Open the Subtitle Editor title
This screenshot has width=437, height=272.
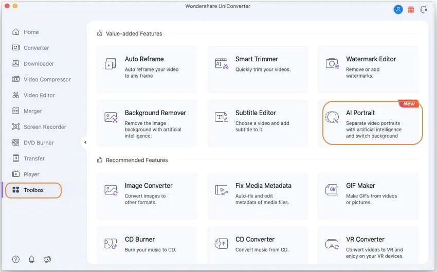click(x=256, y=113)
